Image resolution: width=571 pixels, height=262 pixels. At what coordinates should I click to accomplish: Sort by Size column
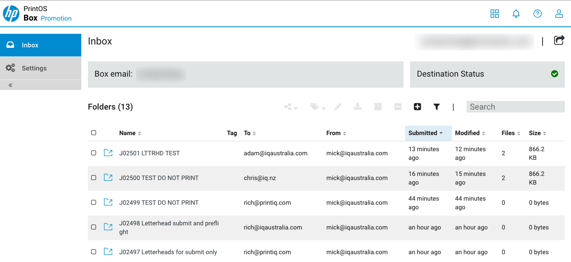coord(538,133)
